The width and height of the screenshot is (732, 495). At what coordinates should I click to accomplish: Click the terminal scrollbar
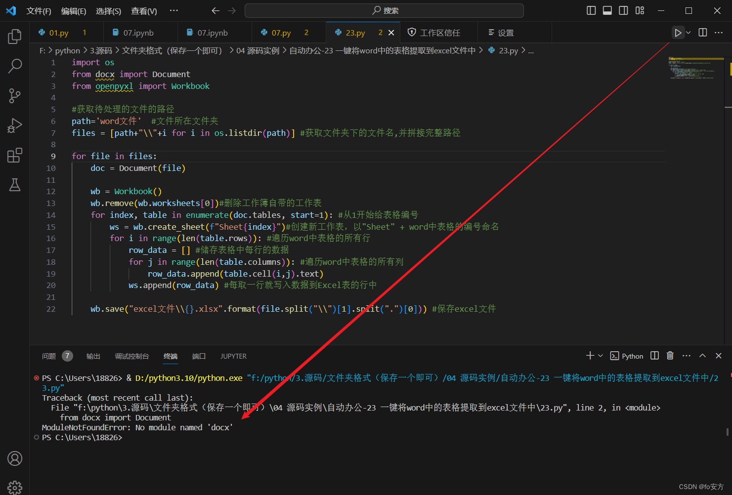tap(728, 431)
